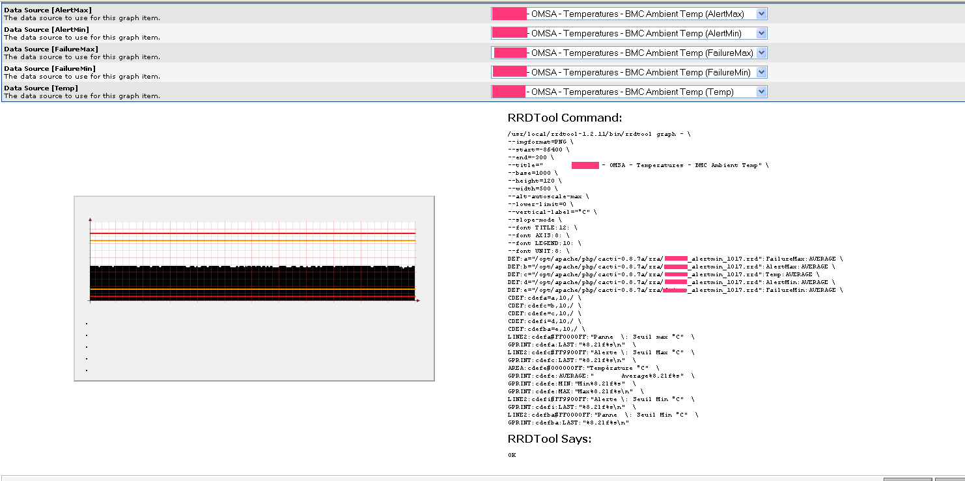The image size is (965, 481).
Task: Open the FailureMax data source dropdown
Action: tap(629, 53)
